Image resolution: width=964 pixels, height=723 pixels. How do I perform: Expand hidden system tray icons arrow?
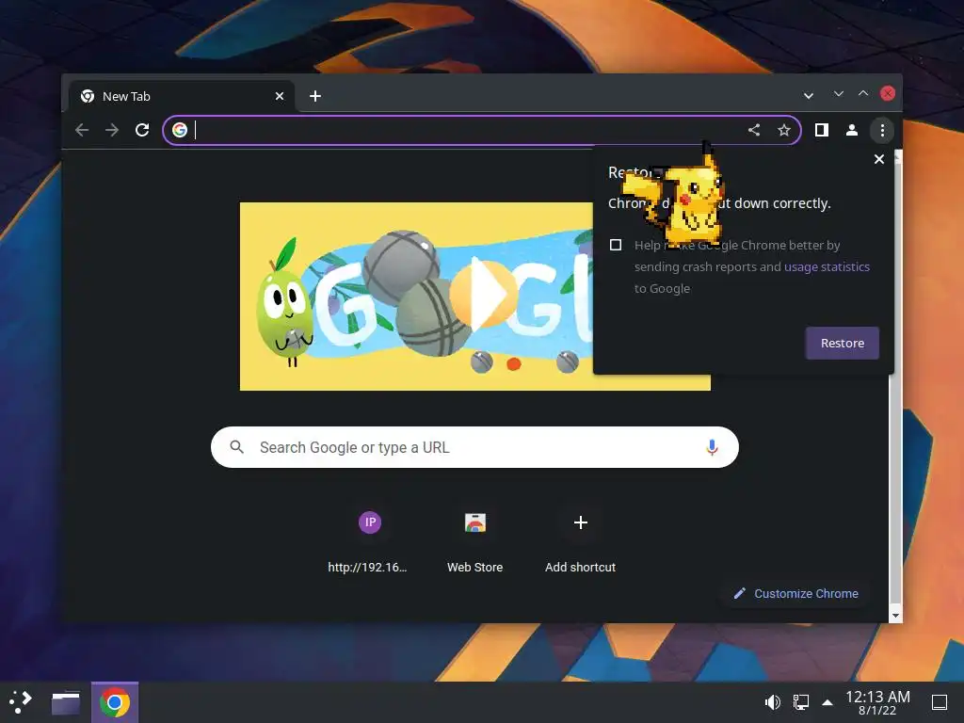click(827, 702)
